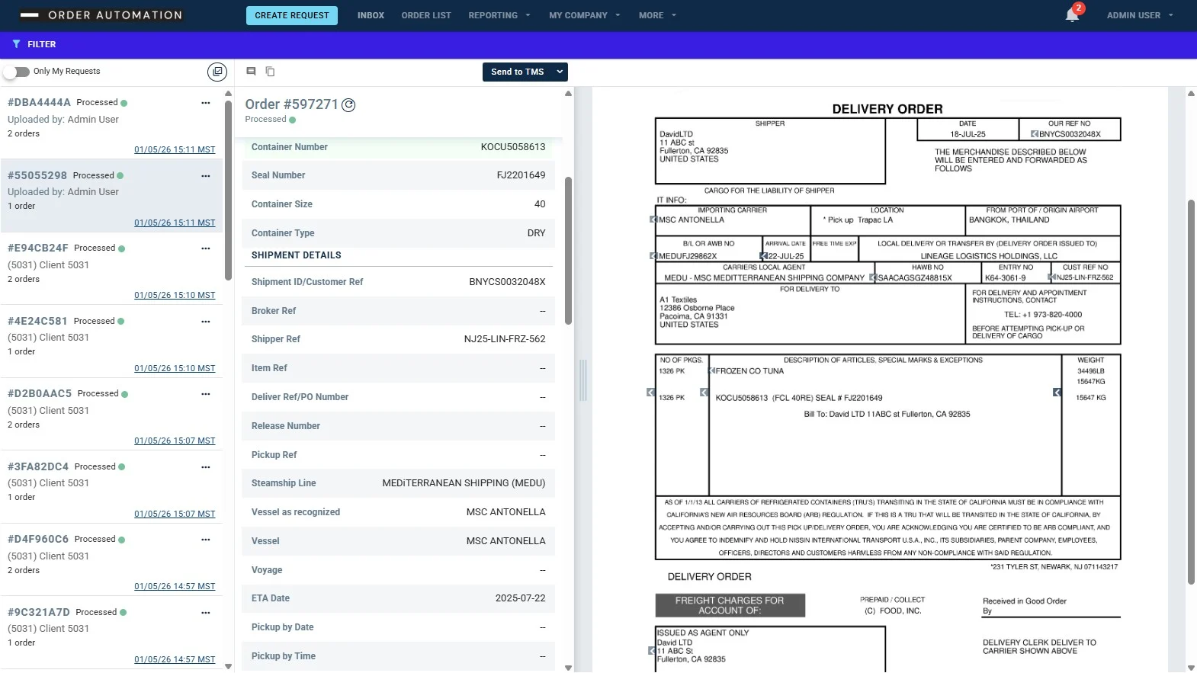Click the Send to TMS button
The height and width of the screenshot is (673, 1197).
518,72
